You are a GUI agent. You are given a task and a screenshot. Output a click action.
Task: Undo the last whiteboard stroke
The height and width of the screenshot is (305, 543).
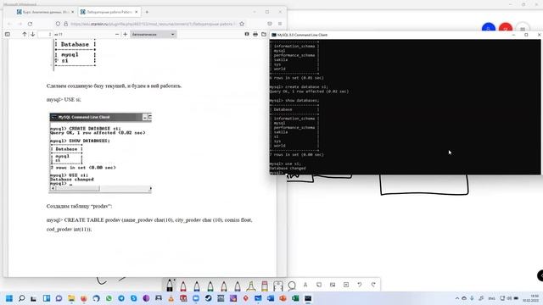(x=360, y=285)
